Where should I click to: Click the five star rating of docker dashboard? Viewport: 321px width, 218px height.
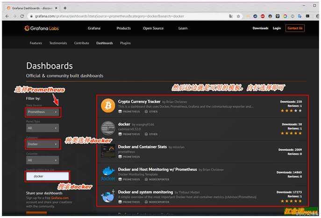point(291,133)
